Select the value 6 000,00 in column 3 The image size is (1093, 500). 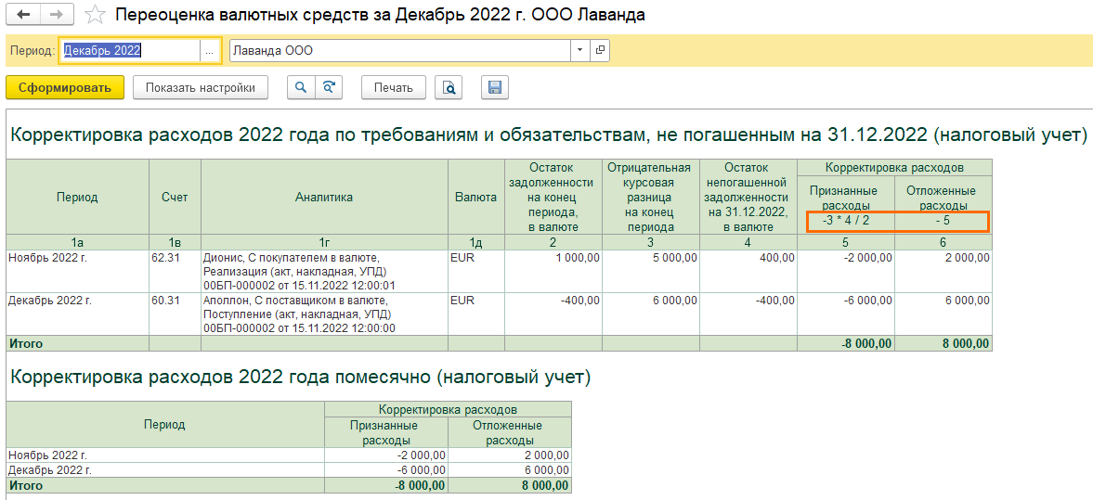click(x=651, y=314)
